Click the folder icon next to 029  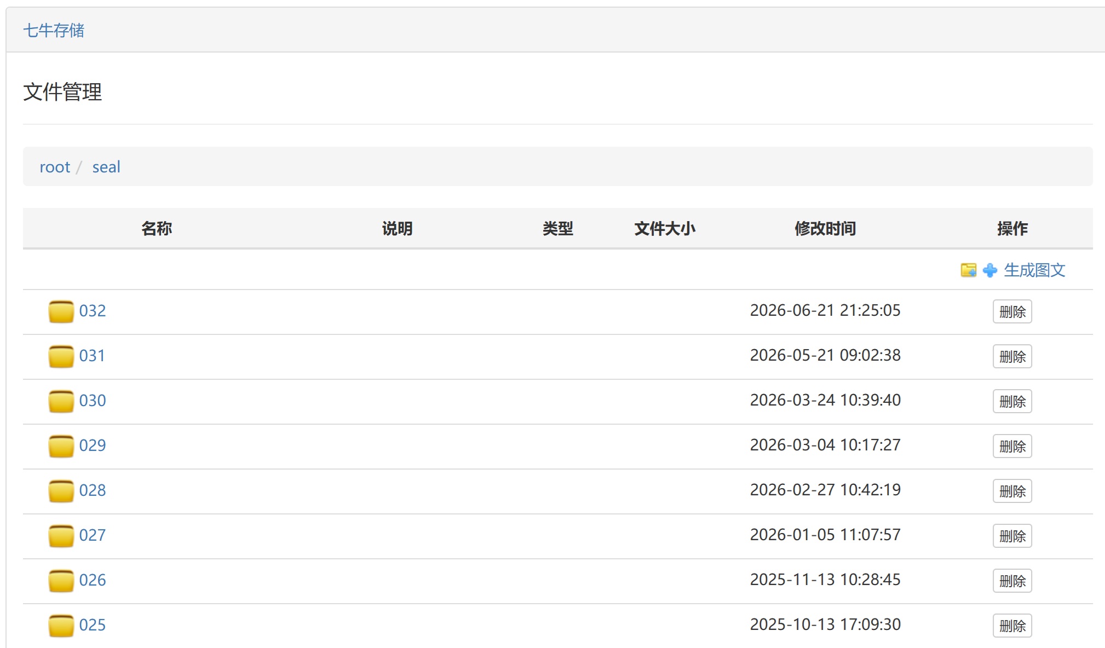click(61, 446)
